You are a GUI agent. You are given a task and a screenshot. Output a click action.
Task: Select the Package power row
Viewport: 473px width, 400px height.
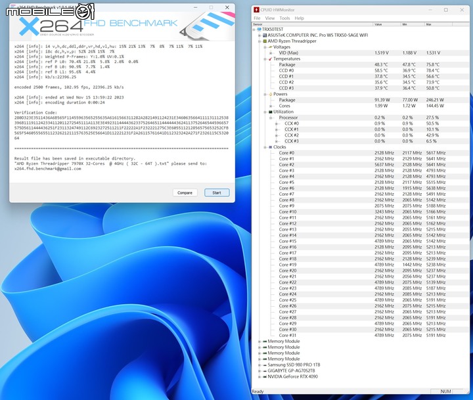(x=361, y=100)
